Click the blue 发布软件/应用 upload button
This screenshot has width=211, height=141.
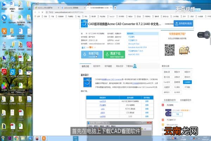point(183,24)
